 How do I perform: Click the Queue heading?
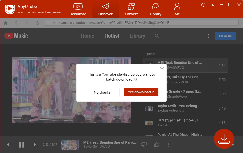click(x=150, y=54)
